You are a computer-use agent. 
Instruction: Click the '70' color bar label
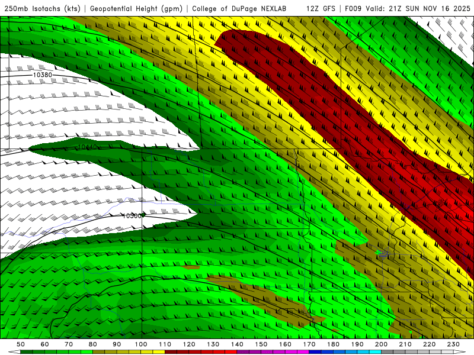(69, 344)
